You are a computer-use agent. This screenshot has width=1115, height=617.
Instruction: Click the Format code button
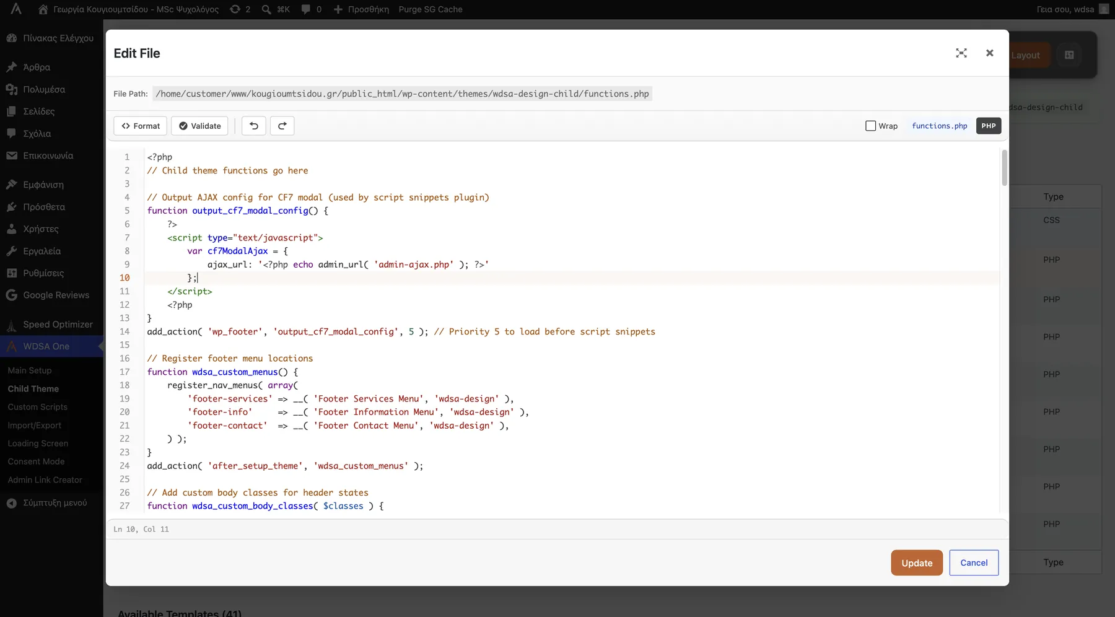click(141, 126)
